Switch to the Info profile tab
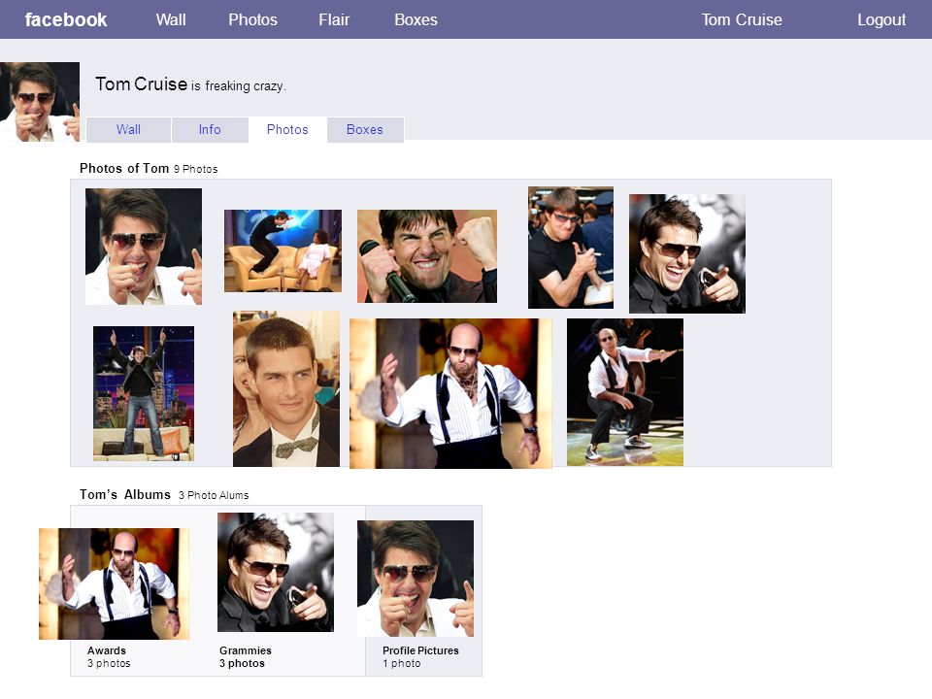Image resolution: width=932 pixels, height=699 pixels. click(x=210, y=129)
